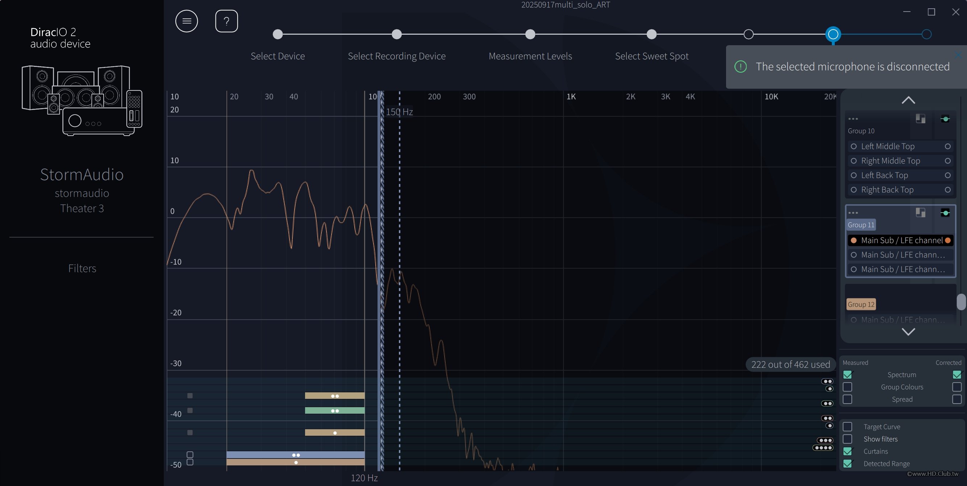967x486 pixels.
Task: Uncheck the Curtains checkbox
Action: (x=847, y=451)
